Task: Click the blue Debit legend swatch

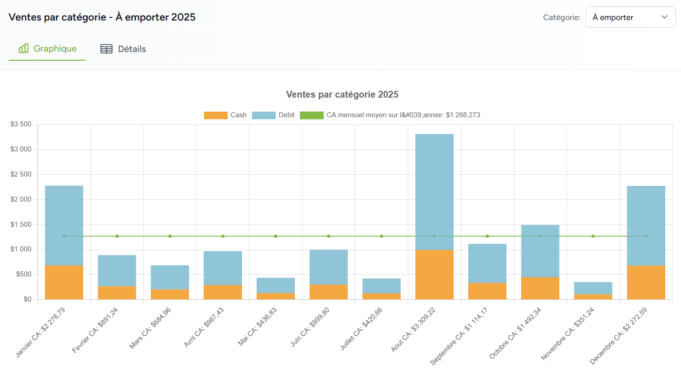Action: point(264,115)
